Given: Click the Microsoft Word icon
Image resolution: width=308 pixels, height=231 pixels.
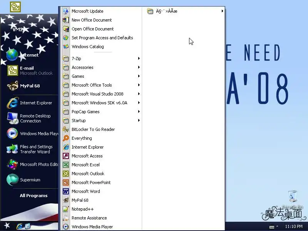Looking at the screenshot, I should (x=66, y=191).
